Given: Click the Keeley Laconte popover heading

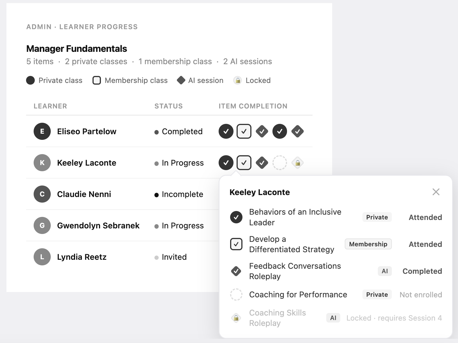Looking at the screenshot, I should click(260, 192).
